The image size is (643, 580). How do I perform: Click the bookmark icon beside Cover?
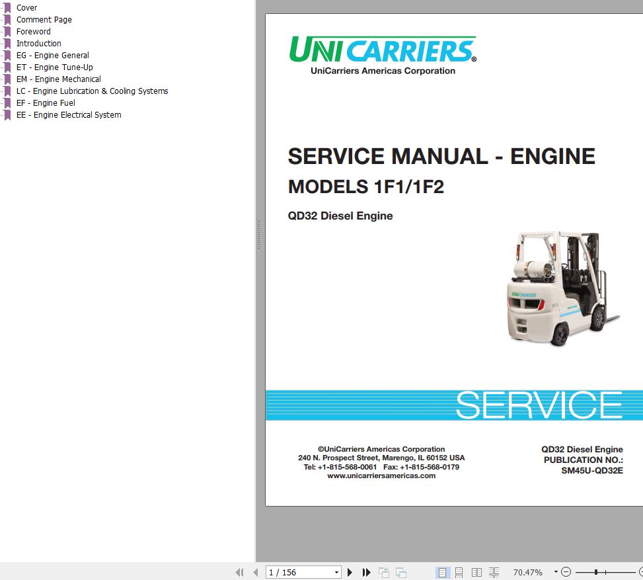click(7, 7)
